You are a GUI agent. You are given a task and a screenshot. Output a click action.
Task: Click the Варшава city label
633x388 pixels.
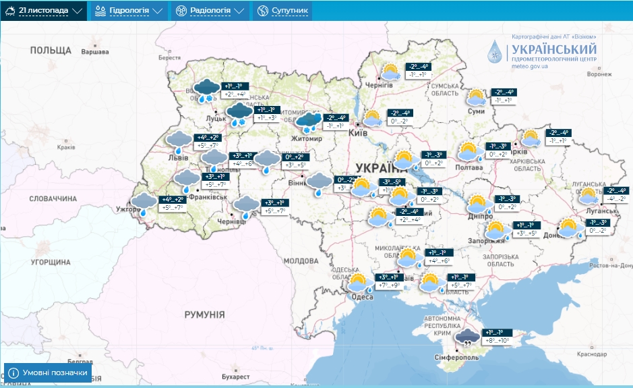pyautogui.click(x=95, y=52)
